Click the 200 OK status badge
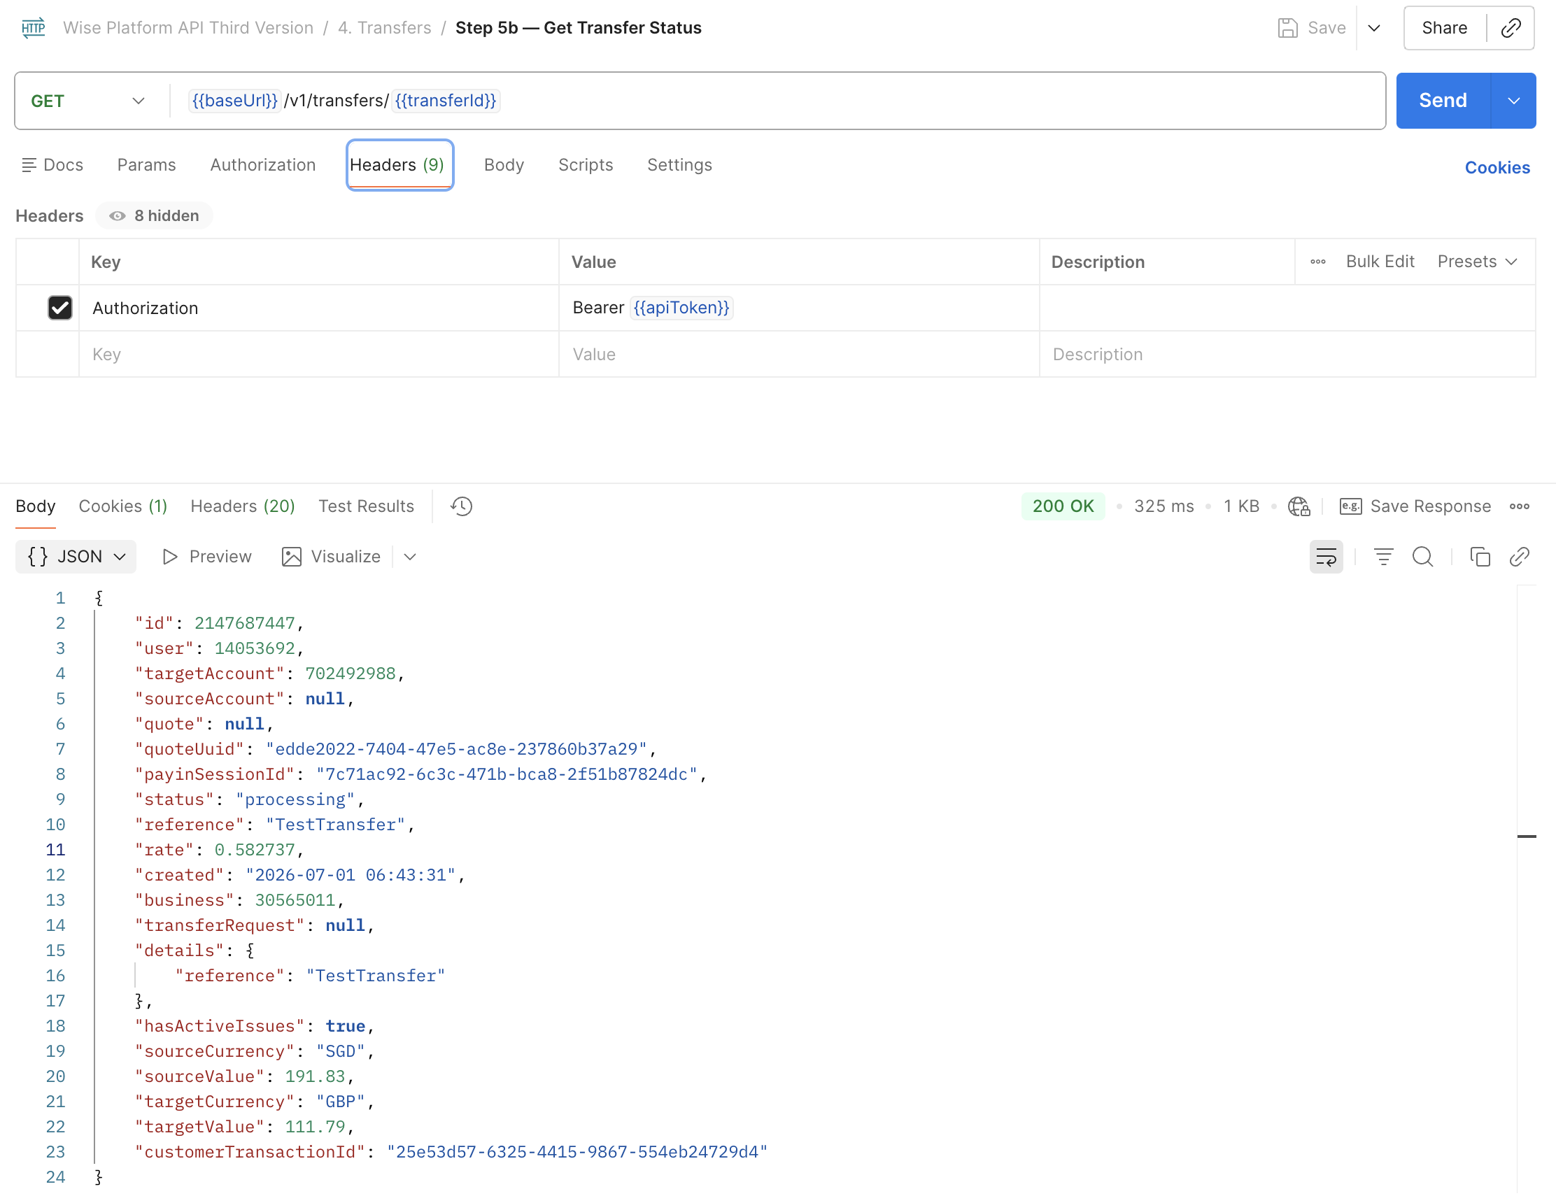The height and width of the screenshot is (1196, 1556). tap(1063, 506)
